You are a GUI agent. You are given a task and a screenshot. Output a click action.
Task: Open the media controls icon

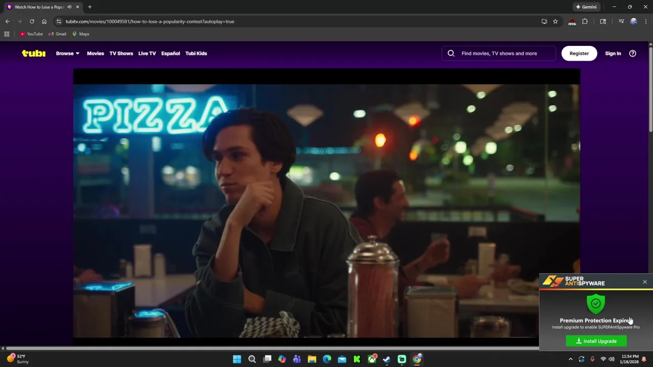click(x=621, y=21)
